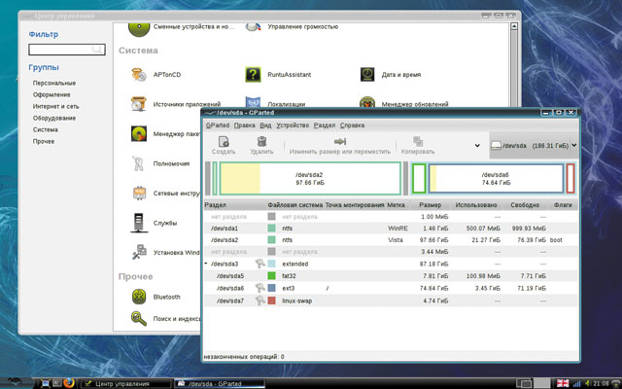The width and height of the screenshot is (622, 389).
Task: Click the Control Center scrollbar up arrow
Action: (514, 26)
